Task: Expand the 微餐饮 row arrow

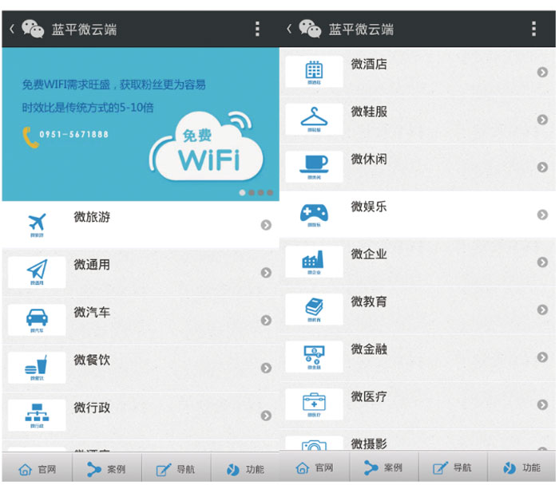Action: 266,368
